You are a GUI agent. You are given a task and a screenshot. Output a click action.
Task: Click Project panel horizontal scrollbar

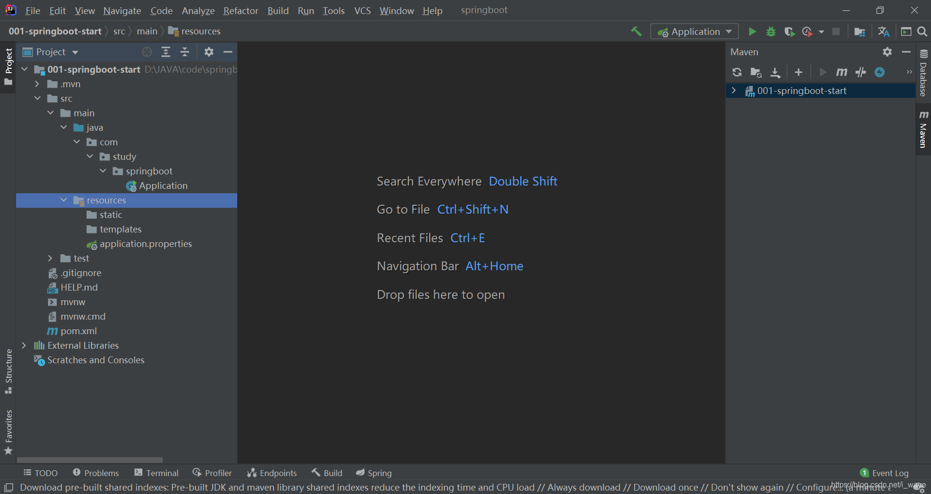click(x=90, y=460)
